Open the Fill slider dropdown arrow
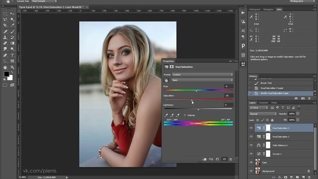This screenshot has width=318, height=179. click(x=298, y=120)
